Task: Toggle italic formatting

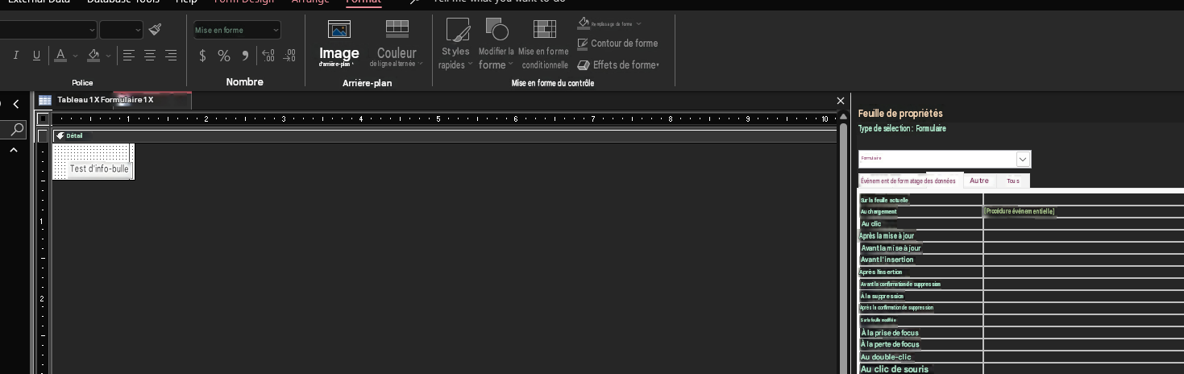Action: pos(15,55)
